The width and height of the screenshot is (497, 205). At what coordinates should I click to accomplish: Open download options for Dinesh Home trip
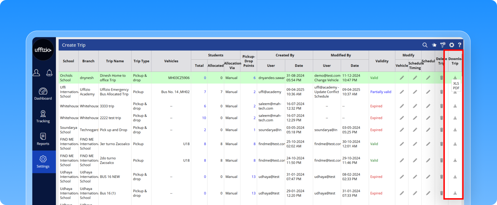pos(455,78)
